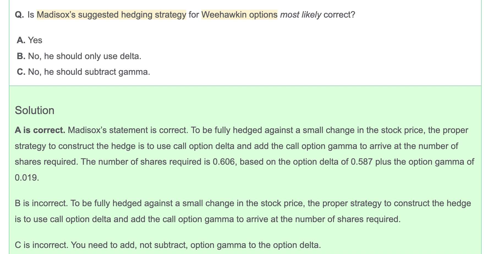Image resolution: width=488 pixels, height=254 pixels.
Task: Click the bold "A is correct." text
Action: 40,130
